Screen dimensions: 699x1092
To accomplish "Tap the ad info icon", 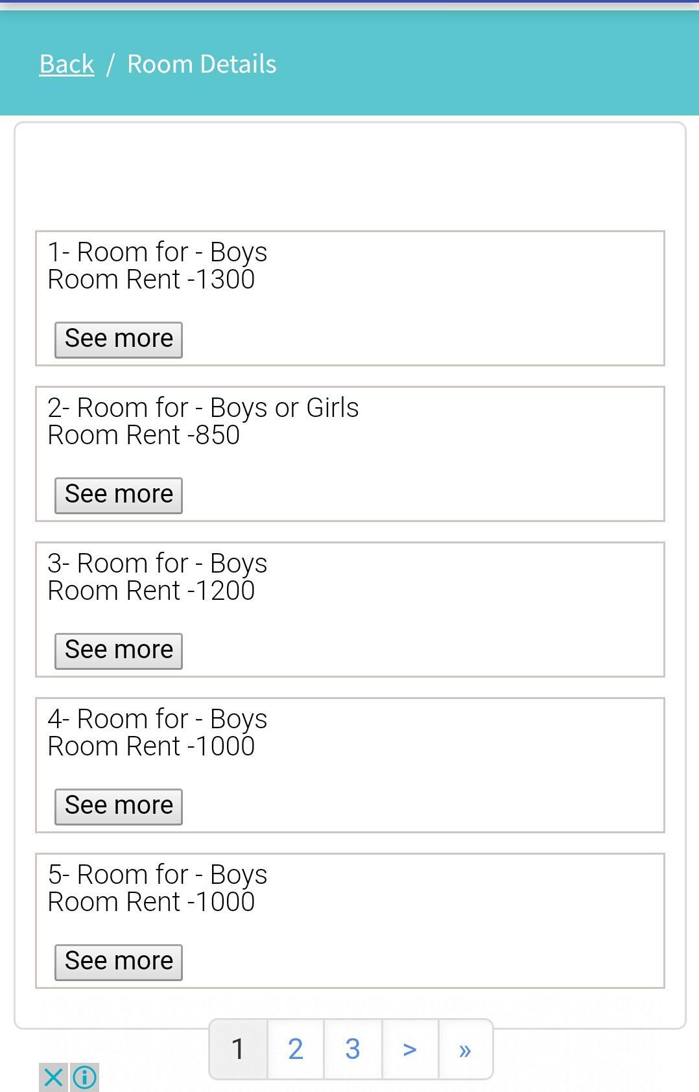I will pyautogui.click(x=85, y=1077).
